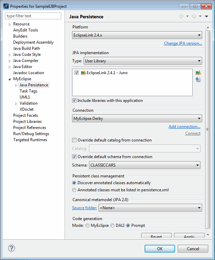Open the Platform EclipseLink 2.4.x dropdown

pyautogui.click(x=137, y=35)
